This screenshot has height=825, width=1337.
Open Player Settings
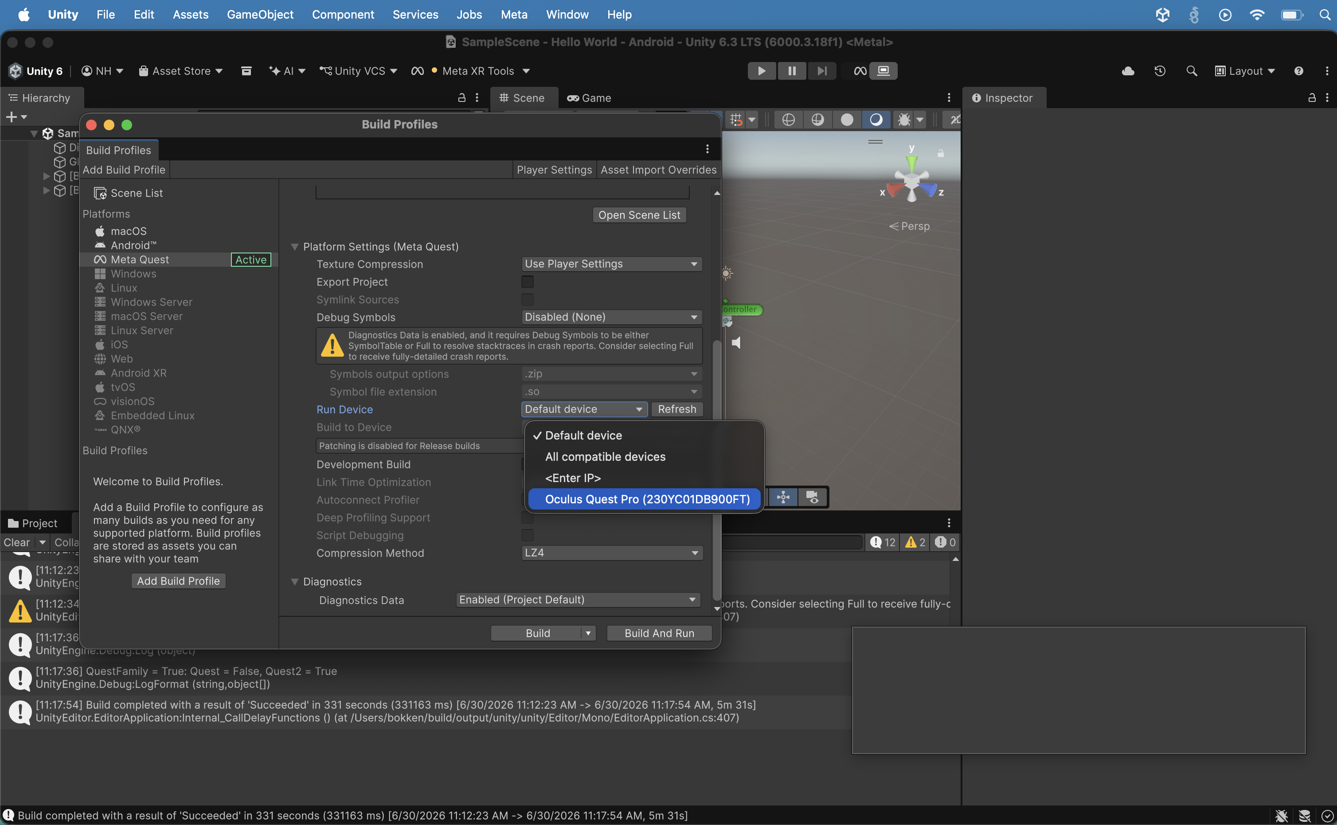coord(554,170)
